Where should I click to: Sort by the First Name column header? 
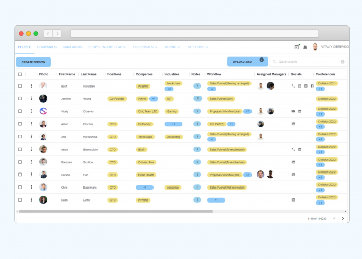[x=67, y=74]
